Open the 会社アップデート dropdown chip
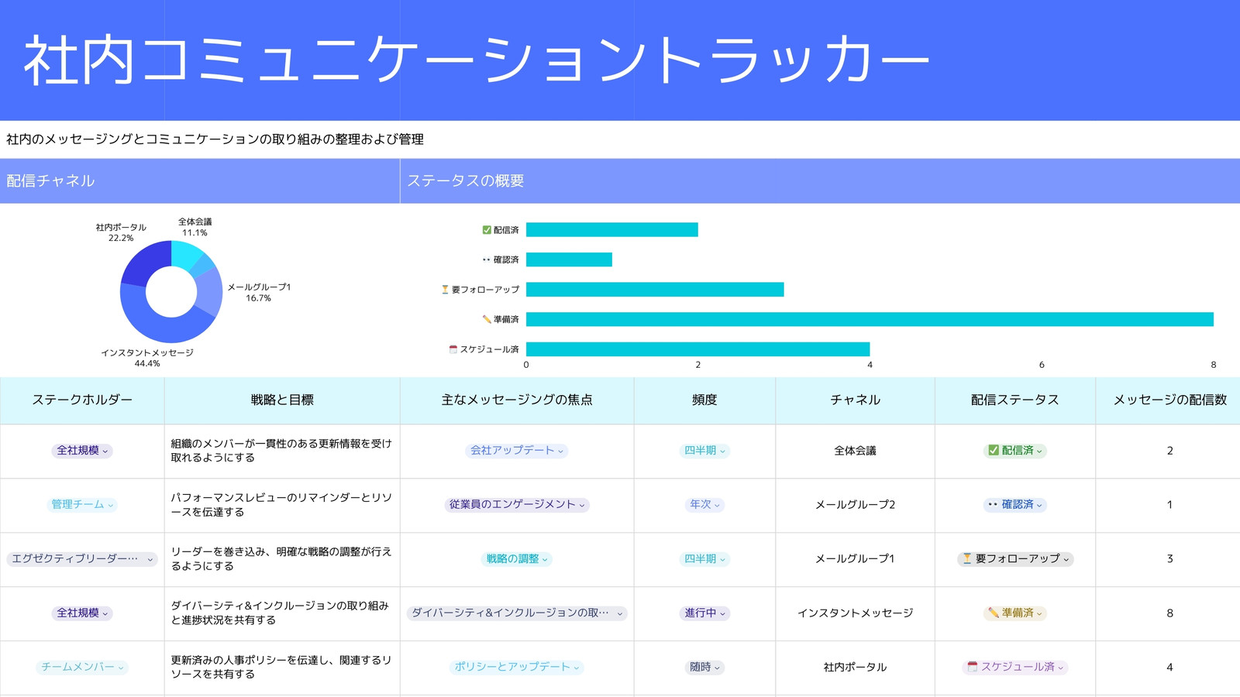The image size is (1240, 697). tap(517, 450)
